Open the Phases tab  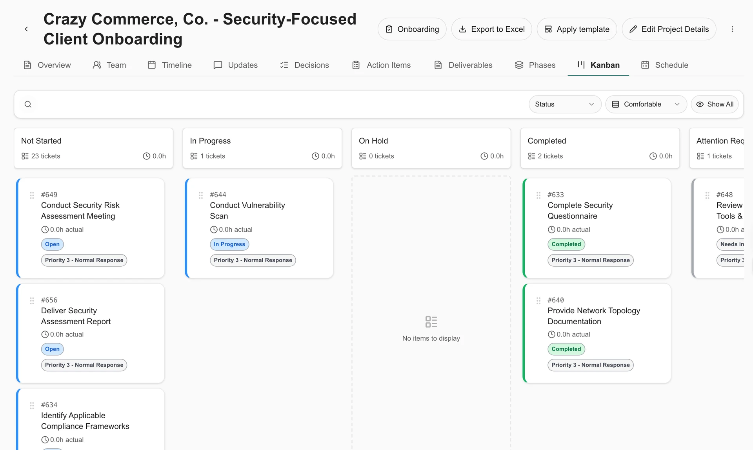(x=535, y=65)
